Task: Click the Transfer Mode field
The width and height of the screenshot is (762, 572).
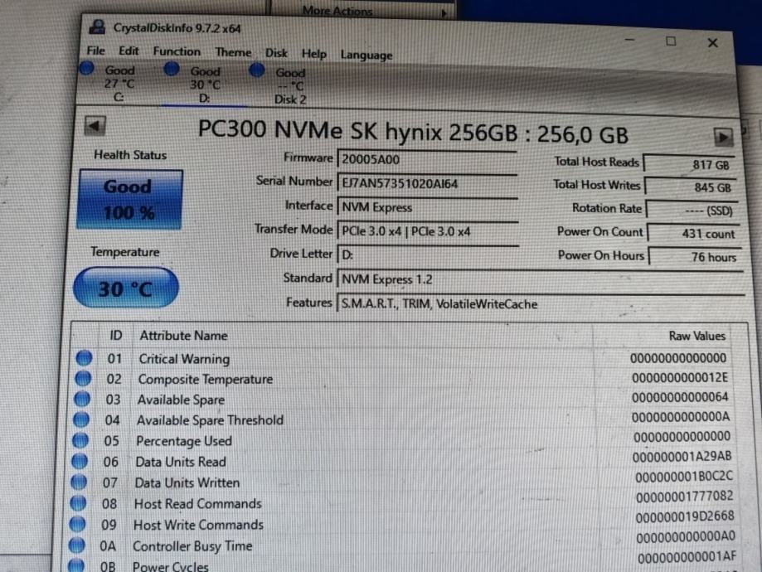Action: (x=428, y=231)
